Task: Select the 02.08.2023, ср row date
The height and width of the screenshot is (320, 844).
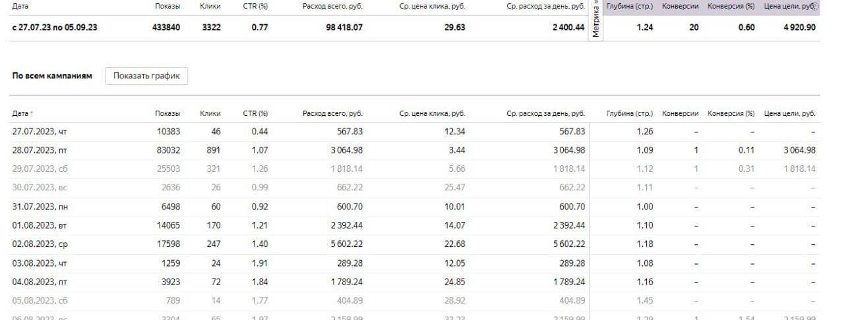Action: (40, 244)
